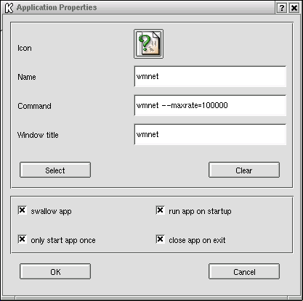Click inside the Command text field

(x=210, y=105)
